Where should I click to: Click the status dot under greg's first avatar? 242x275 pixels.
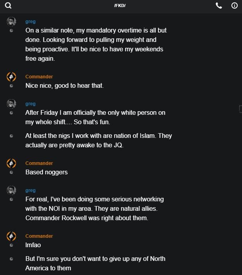pos(11,31)
